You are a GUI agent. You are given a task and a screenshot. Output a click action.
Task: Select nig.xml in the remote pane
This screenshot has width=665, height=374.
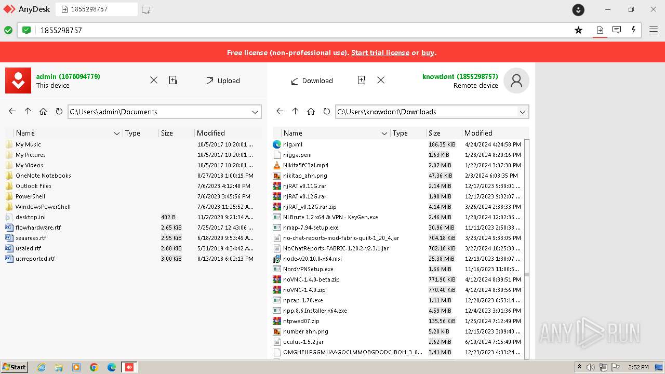tap(292, 144)
